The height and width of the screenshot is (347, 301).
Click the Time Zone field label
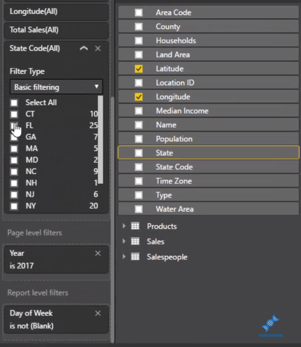point(174,181)
